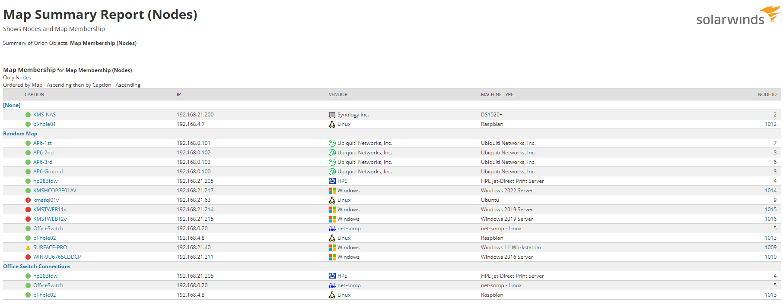
Task: Click node ID 1014
Action: (x=770, y=191)
